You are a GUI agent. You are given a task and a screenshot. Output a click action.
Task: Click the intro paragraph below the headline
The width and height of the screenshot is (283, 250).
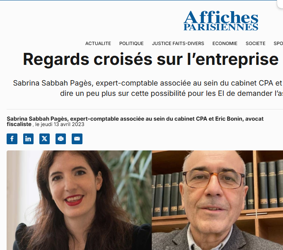(148, 88)
